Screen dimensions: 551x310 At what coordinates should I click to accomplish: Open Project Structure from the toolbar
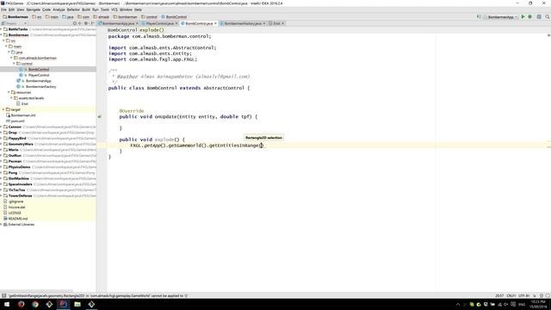[539, 16]
